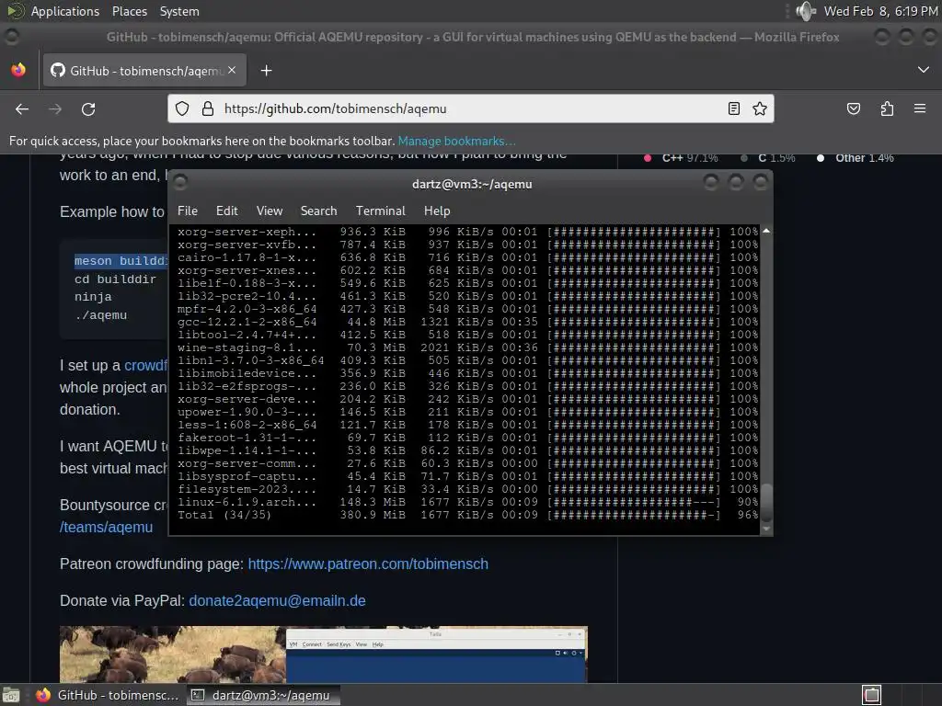Click the './aqemu' code line
The image size is (942, 706).
pos(100,315)
